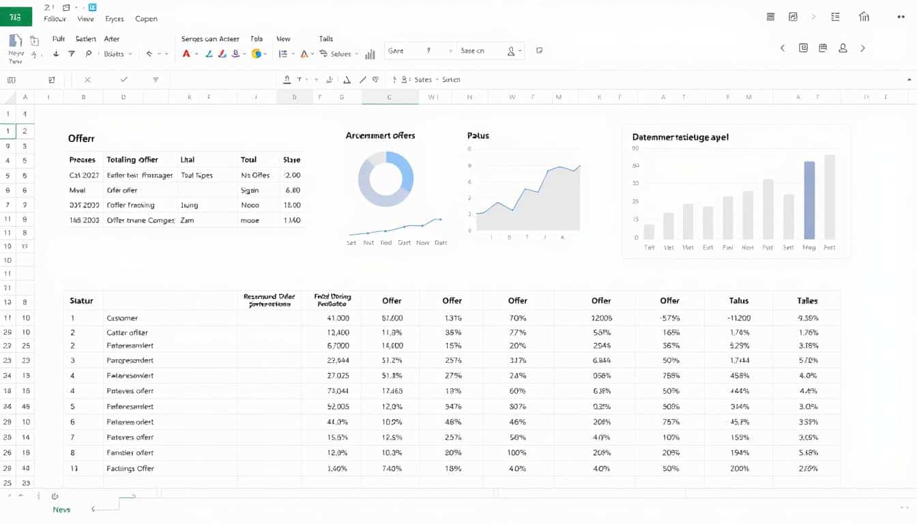Click the left chevron in the ribbon
The image size is (917, 524).
(x=783, y=48)
